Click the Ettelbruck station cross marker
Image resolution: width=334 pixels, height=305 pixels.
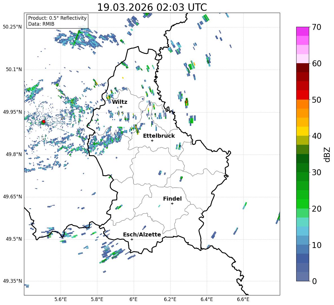tap(152, 141)
